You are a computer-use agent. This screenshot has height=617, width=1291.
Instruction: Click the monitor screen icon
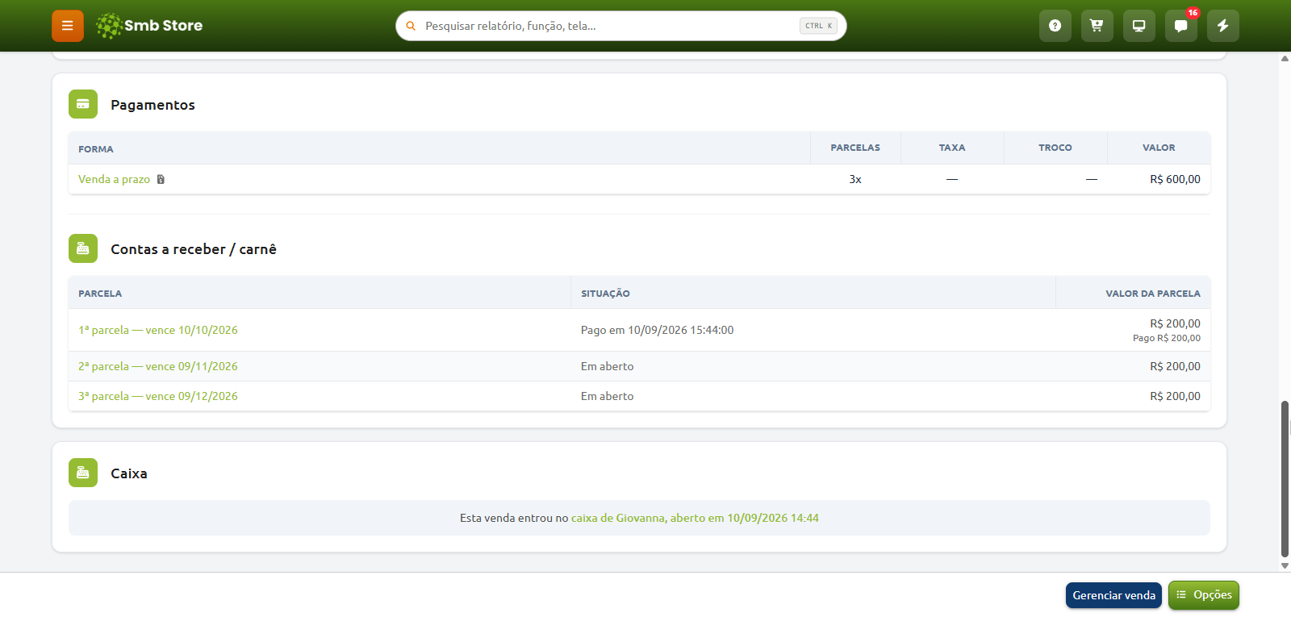point(1139,26)
